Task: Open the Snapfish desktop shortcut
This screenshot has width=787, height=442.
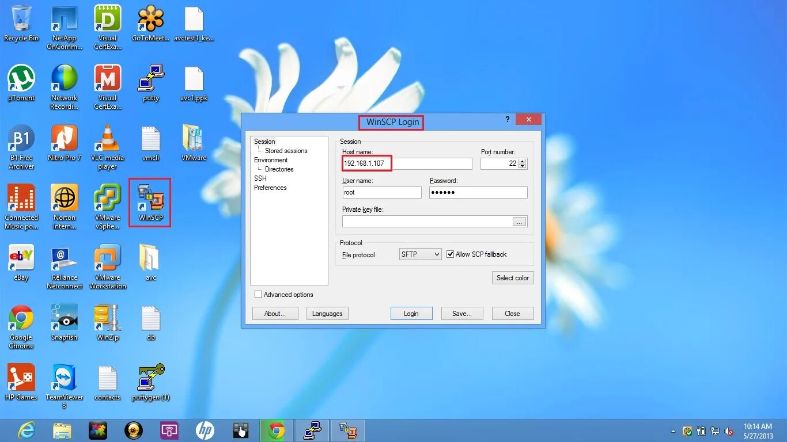Action: [x=65, y=323]
